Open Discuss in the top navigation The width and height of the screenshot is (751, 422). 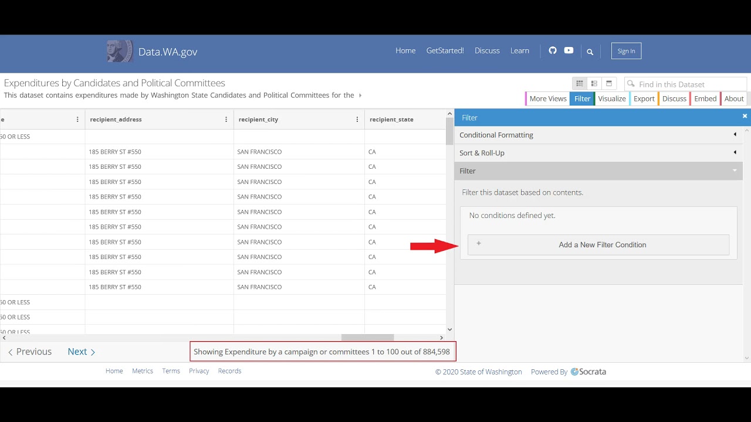487,51
